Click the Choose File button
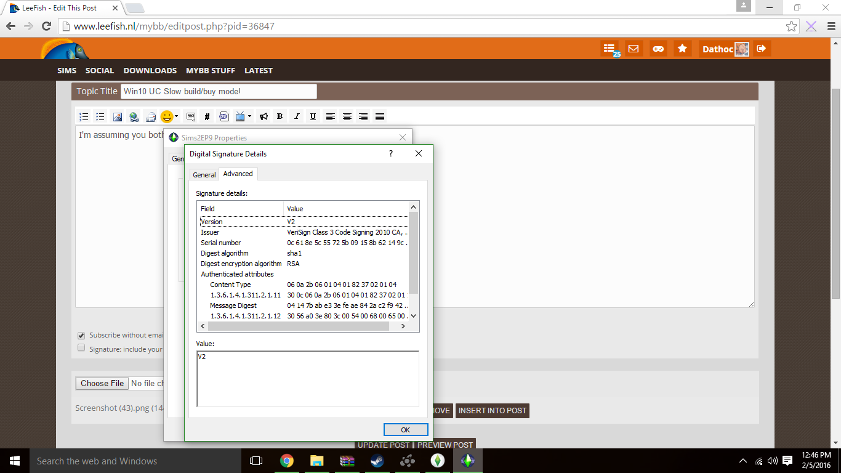This screenshot has height=473, width=841. [x=102, y=383]
